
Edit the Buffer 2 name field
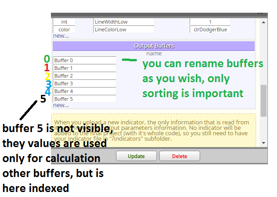point(85,76)
